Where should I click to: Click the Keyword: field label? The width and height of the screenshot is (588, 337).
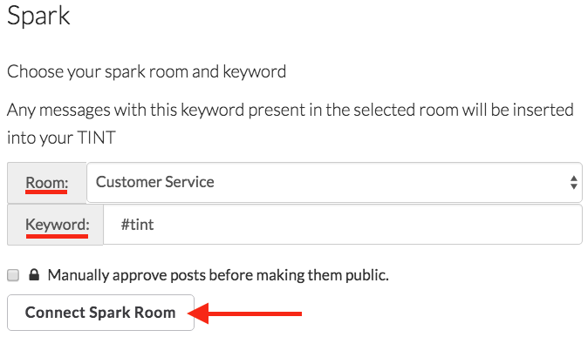[58, 225]
